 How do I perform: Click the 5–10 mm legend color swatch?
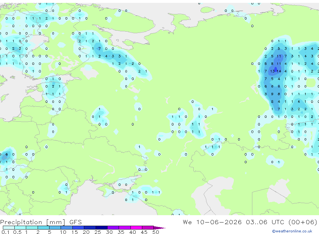click(x=55, y=228)
